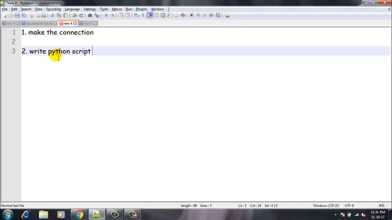This screenshot has width=392, height=220.
Task: Open Google Chrome from the taskbar
Action: [x=79, y=215]
